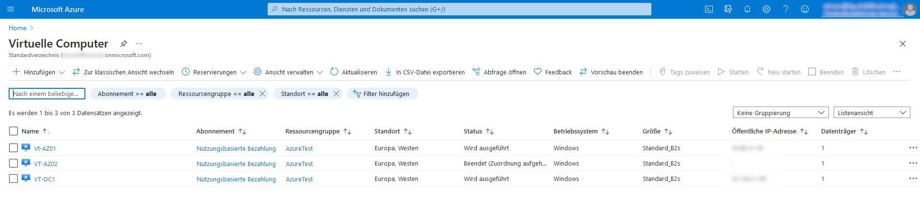Show notifications bell

(747, 9)
